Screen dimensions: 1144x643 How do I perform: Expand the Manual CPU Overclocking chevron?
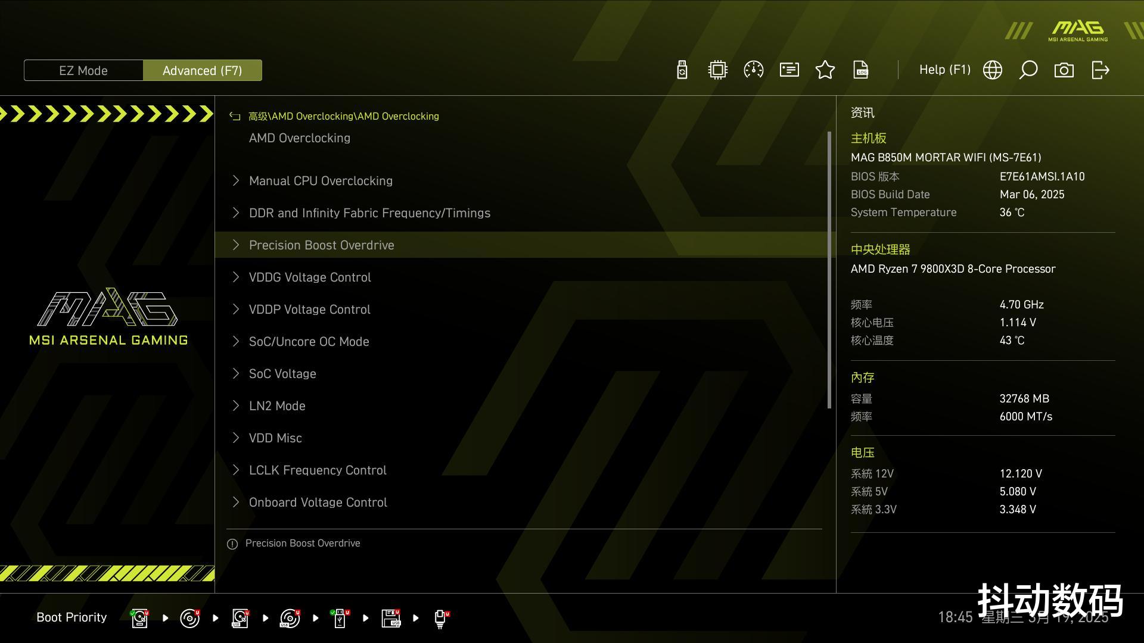236,180
